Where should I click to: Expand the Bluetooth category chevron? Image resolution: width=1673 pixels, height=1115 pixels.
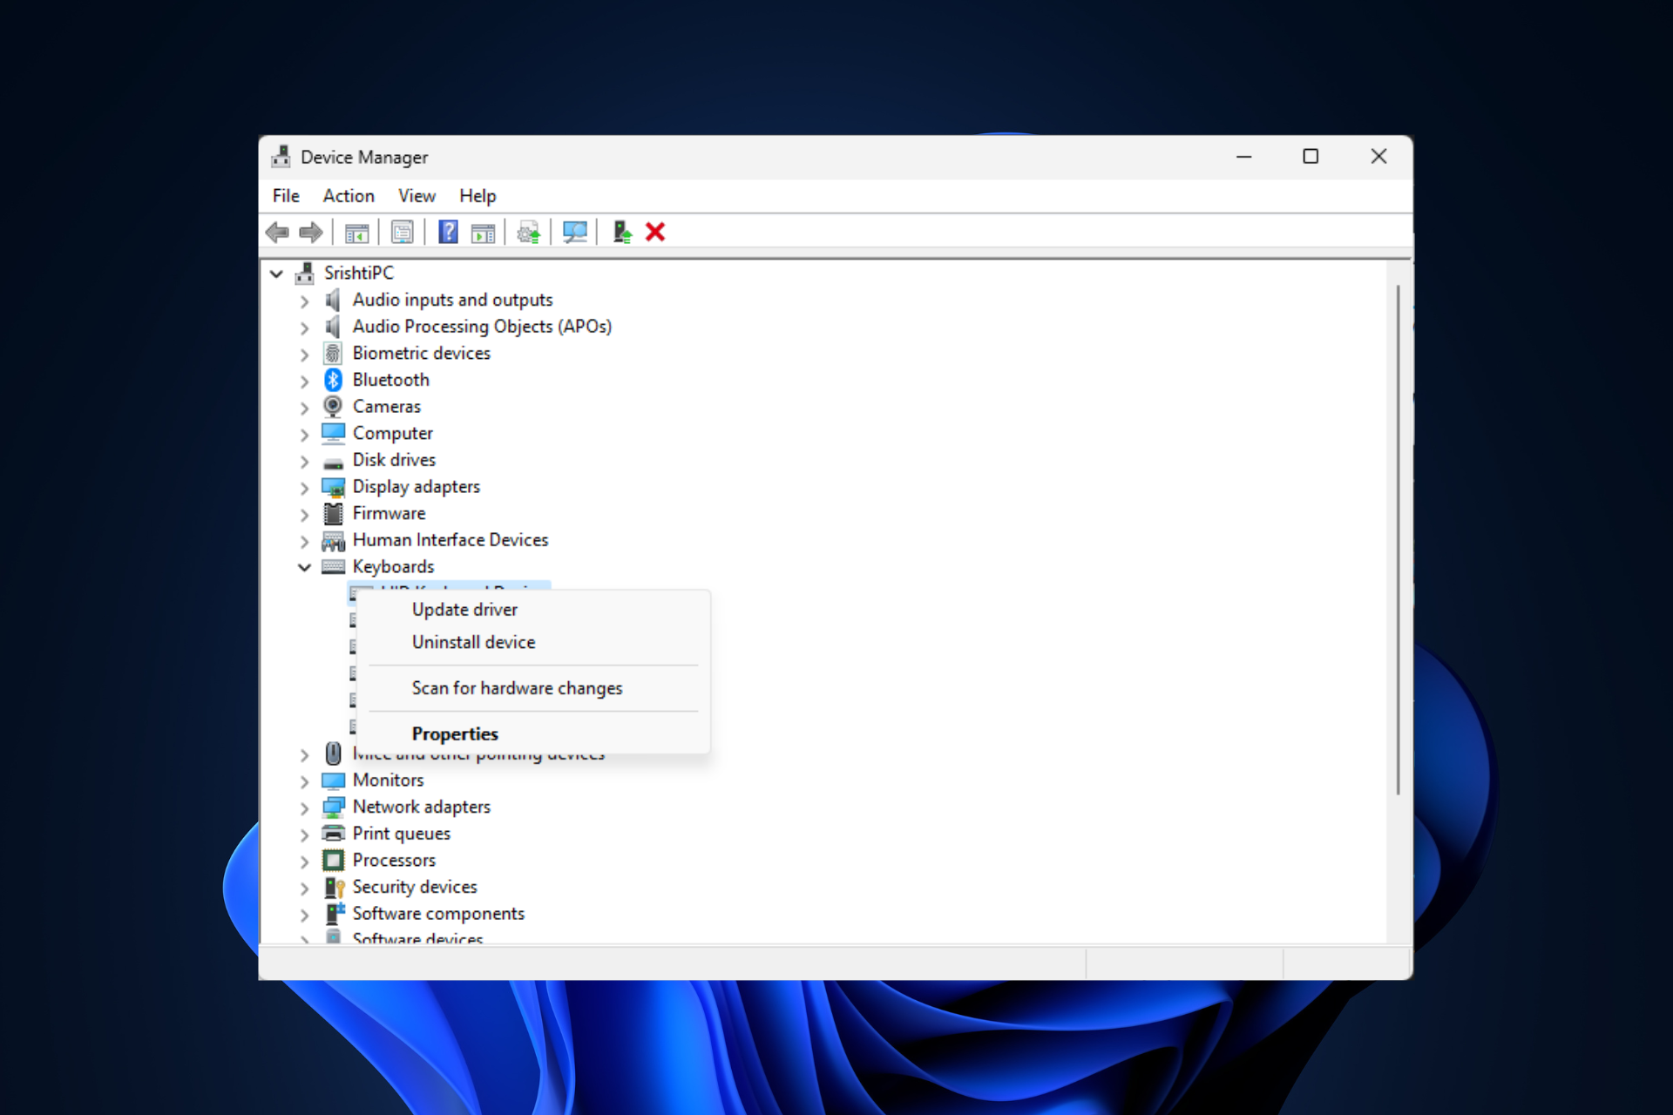(304, 382)
